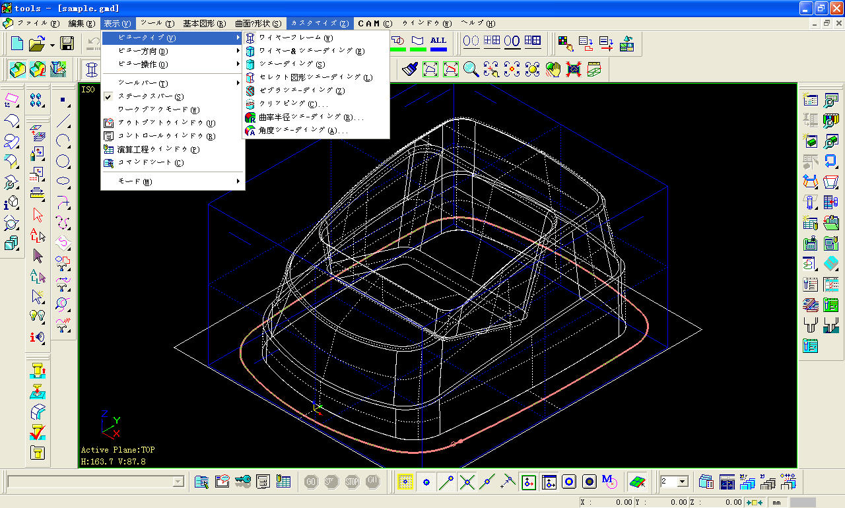Click the Z coordinate field in status bar
The height and width of the screenshot is (508, 845).
click(x=716, y=503)
